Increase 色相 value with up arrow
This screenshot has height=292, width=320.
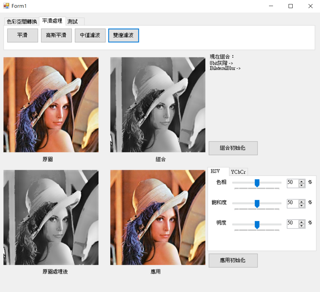(302, 182)
